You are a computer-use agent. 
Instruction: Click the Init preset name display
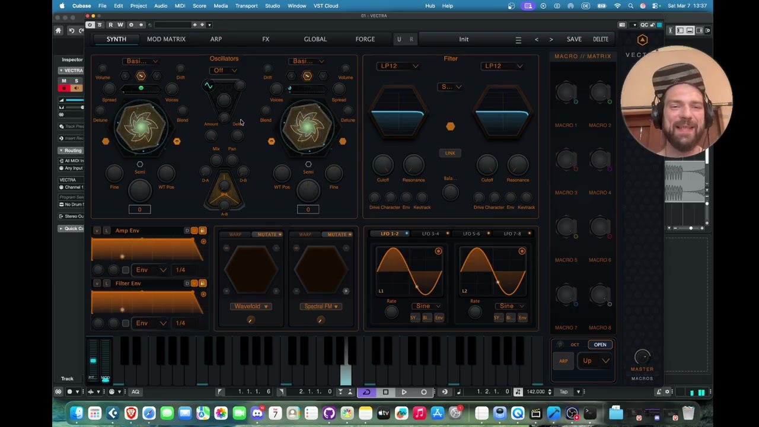tap(464, 39)
